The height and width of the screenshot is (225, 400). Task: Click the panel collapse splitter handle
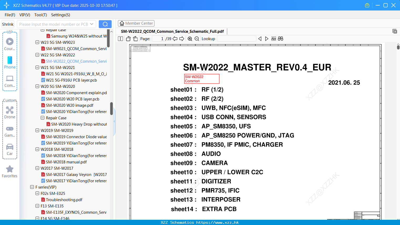[114, 121]
